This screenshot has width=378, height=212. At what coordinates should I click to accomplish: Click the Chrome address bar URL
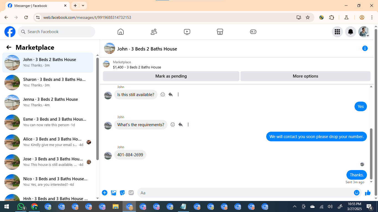click(87, 17)
